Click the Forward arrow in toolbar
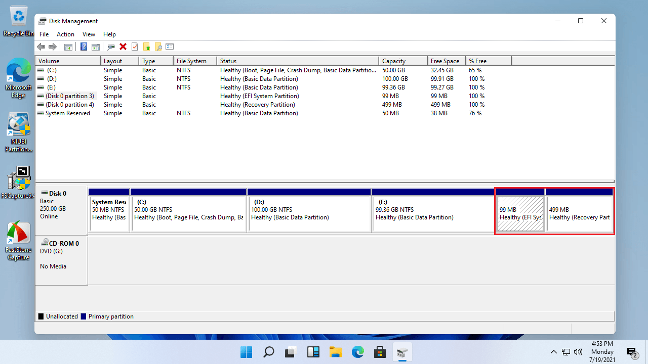The height and width of the screenshot is (364, 648). (53, 47)
